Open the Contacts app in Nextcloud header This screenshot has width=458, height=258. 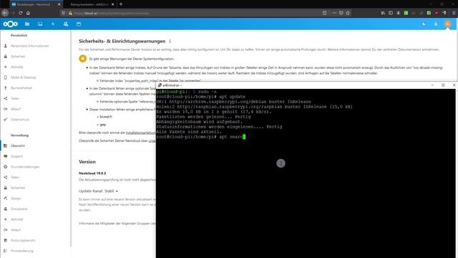click(66, 24)
